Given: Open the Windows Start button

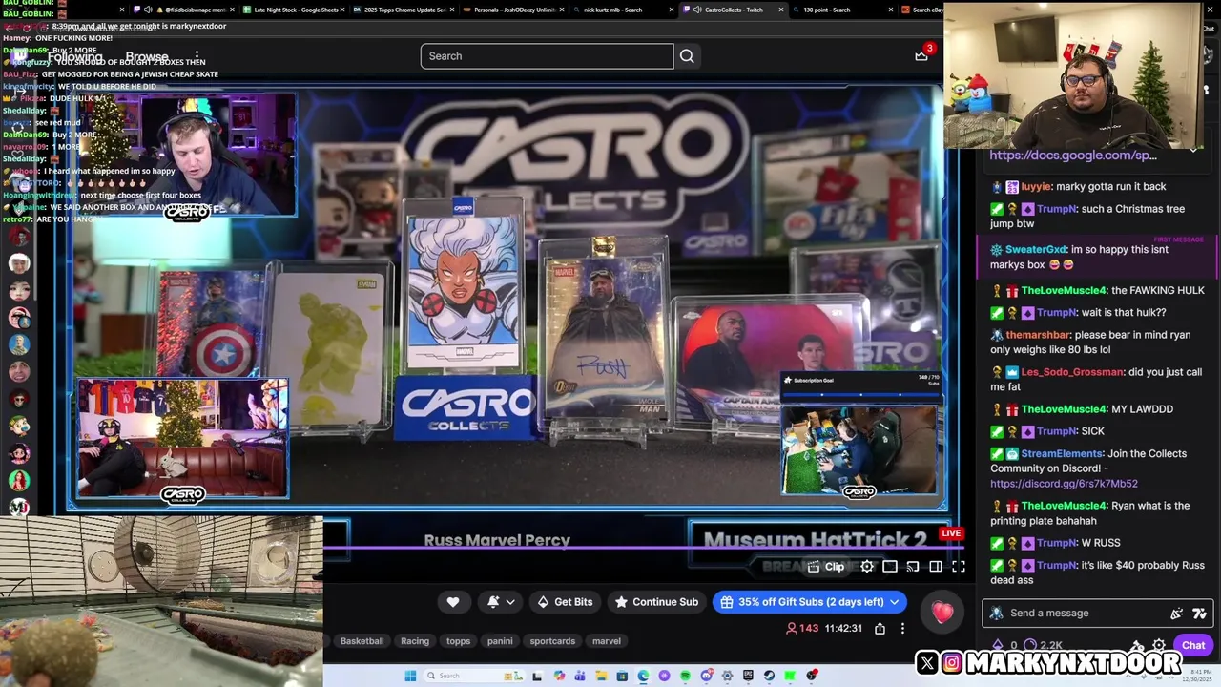Looking at the screenshot, I should pyautogui.click(x=410, y=676).
